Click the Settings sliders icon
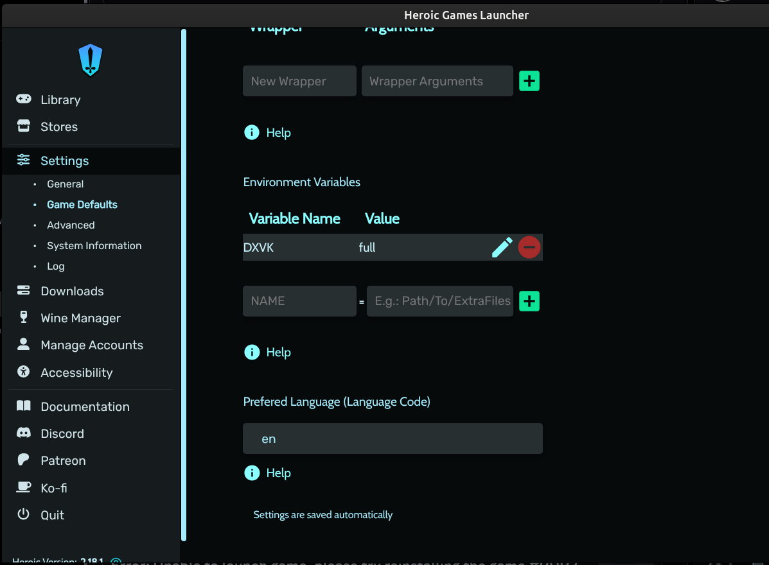The width and height of the screenshot is (769, 565). (x=24, y=160)
